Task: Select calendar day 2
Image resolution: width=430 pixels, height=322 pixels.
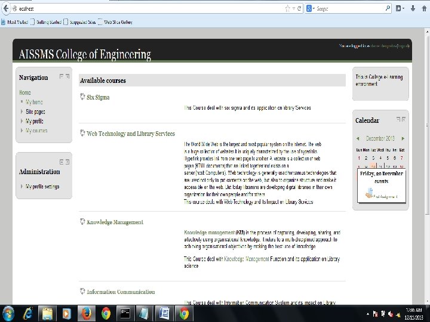Action: pos(366,158)
